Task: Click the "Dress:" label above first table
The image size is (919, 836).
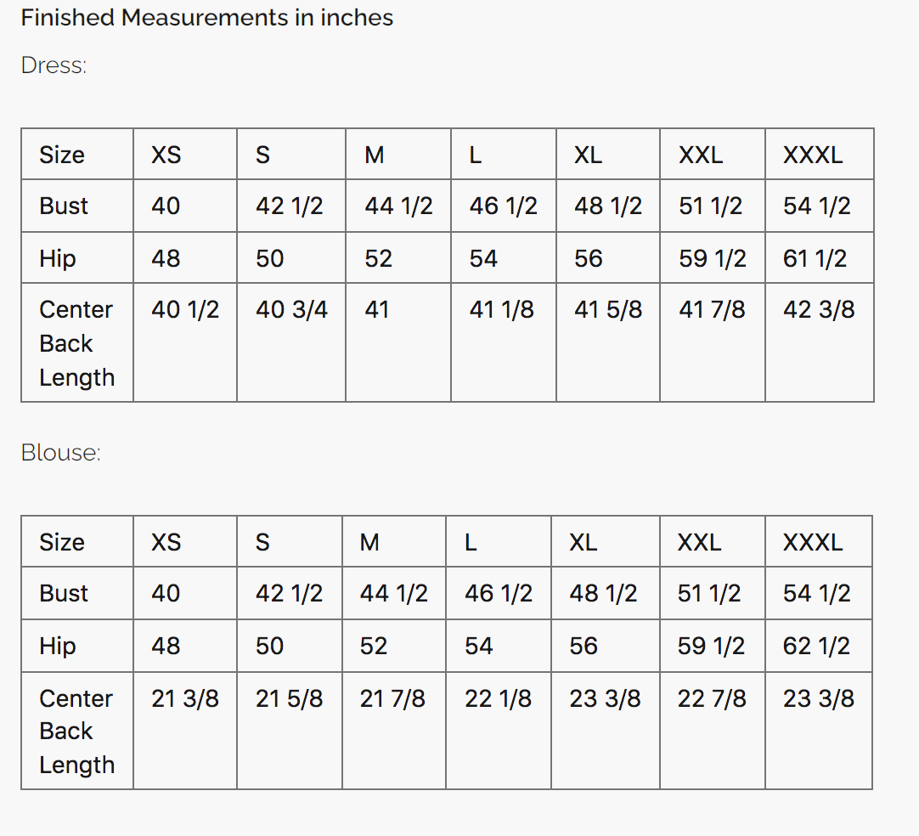Action: (x=54, y=65)
